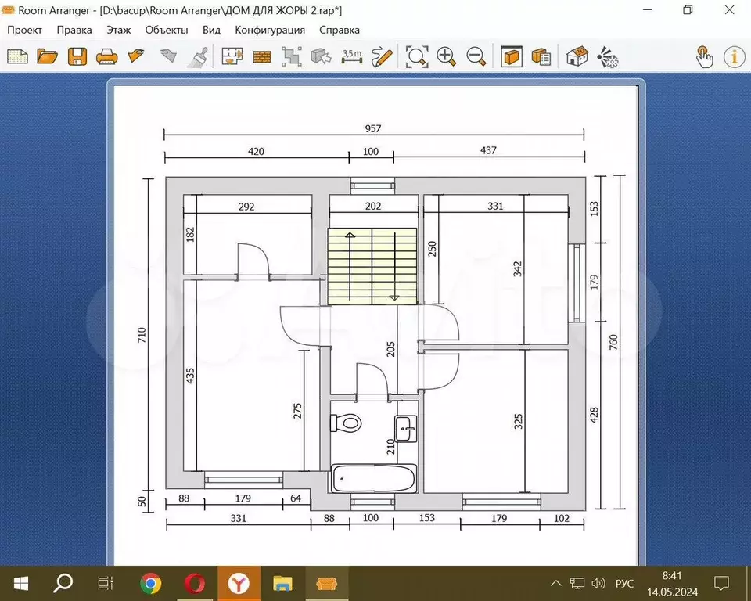Launch Chrome from the taskbar

tap(150, 583)
